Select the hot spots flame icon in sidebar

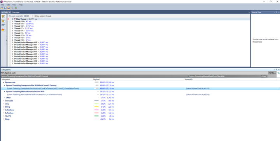tap(3, 30)
